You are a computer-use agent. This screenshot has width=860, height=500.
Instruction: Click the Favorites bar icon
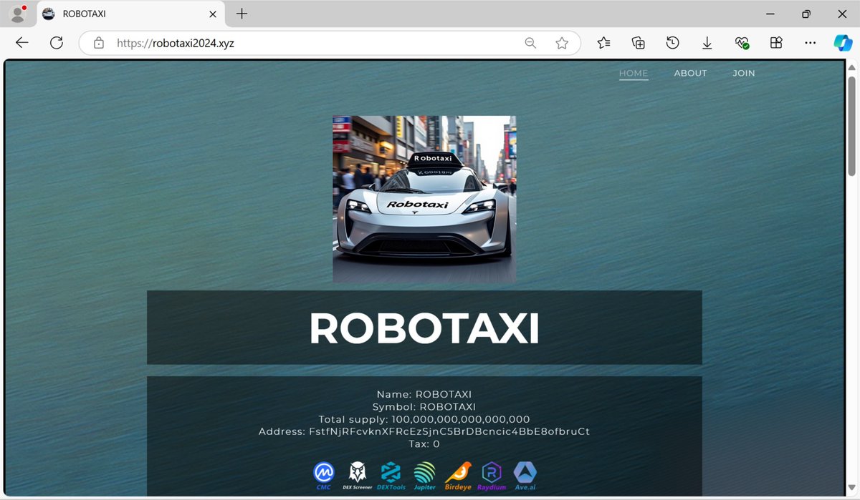[603, 43]
